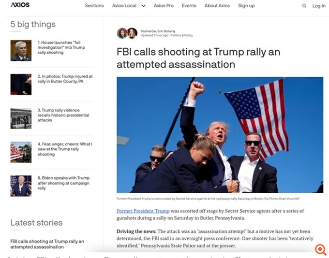Open the Politics & Policy category link
The height and width of the screenshot is (258, 329).
click(182, 35)
